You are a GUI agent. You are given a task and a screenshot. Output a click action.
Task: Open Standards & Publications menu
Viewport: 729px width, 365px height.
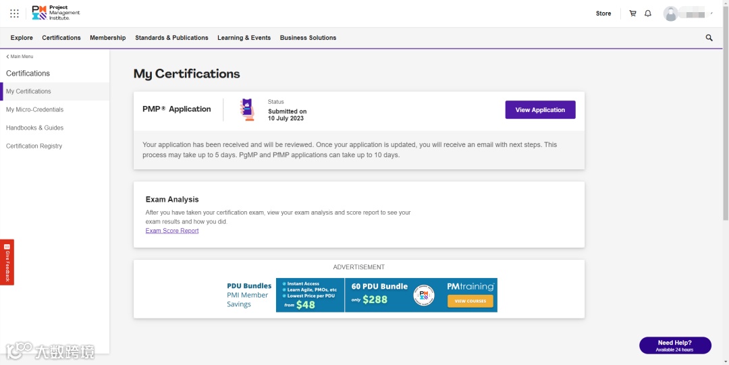pyautogui.click(x=171, y=38)
